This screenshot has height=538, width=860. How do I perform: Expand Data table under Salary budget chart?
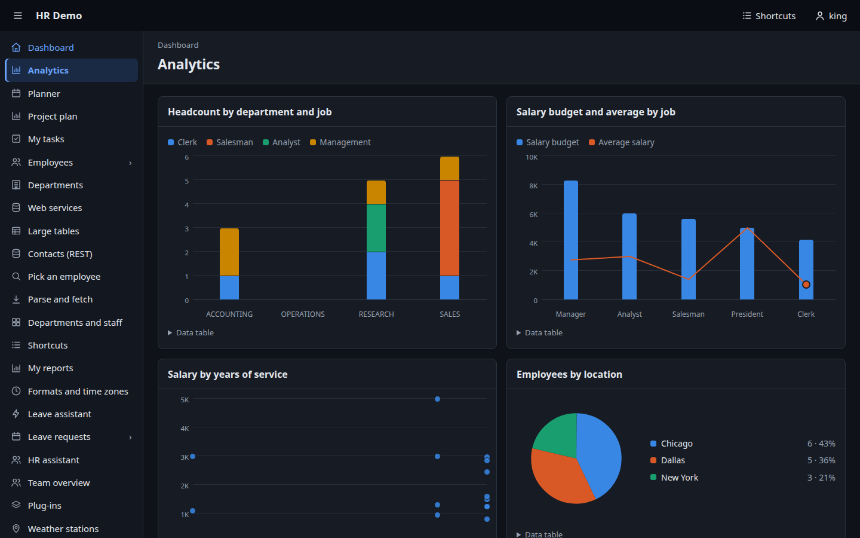pos(539,332)
